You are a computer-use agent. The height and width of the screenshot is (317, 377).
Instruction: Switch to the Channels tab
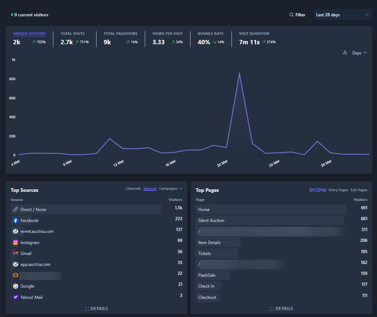click(133, 189)
